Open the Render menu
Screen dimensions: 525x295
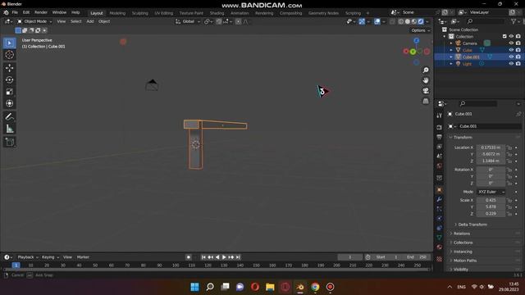tap(41, 12)
